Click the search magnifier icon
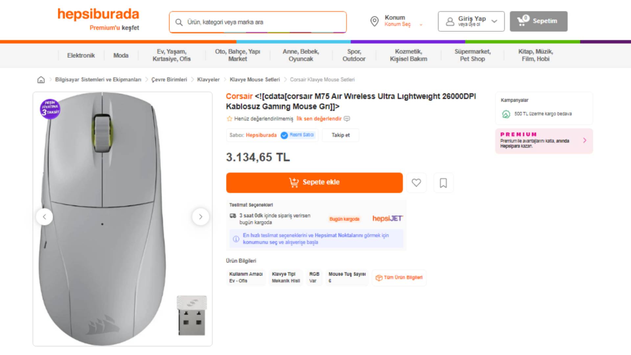The height and width of the screenshot is (355, 631). point(179,22)
